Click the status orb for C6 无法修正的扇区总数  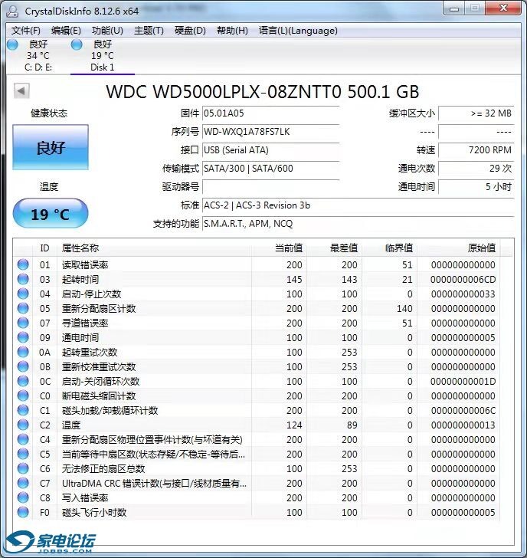pos(23,468)
